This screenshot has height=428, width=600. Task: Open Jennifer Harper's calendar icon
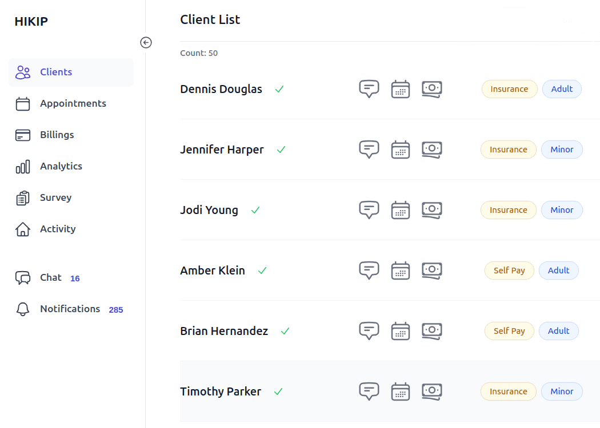[401, 150]
